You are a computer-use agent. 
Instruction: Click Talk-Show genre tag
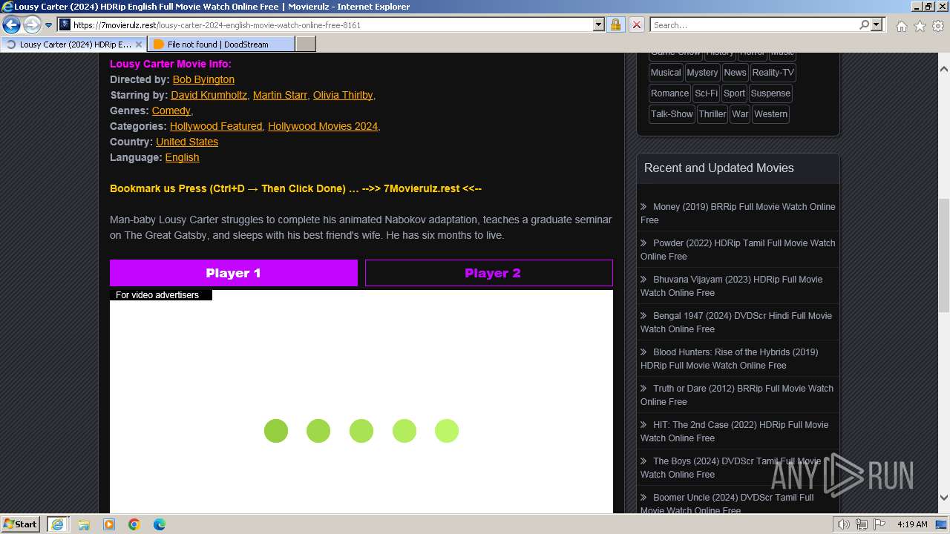coord(672,114)
